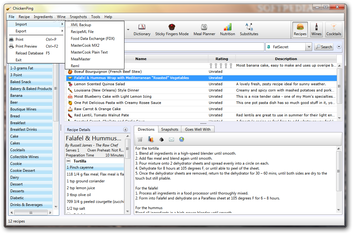The width and height of the screenshot is (353, 234).
Task: Click the One Pot Delicious Pasta icon
Action: (70, 103)
